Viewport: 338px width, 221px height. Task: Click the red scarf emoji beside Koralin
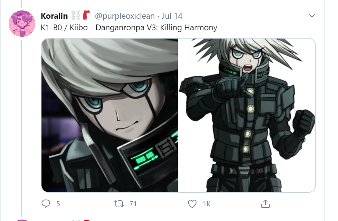coord(86,15)
